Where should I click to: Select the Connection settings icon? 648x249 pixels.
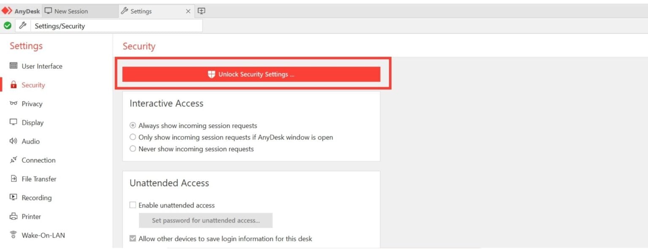[x=14, y=160]
